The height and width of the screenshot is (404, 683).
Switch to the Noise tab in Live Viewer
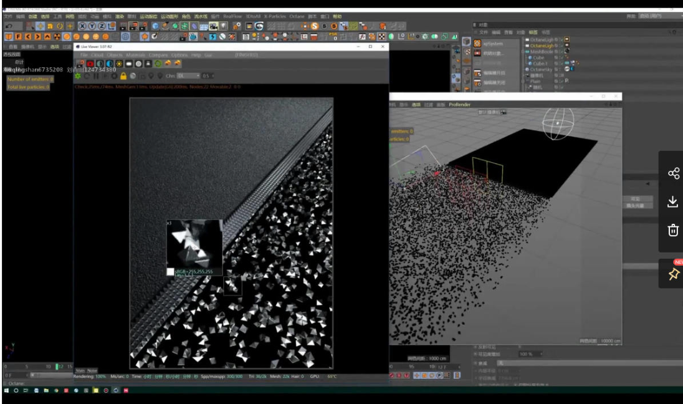92,370
